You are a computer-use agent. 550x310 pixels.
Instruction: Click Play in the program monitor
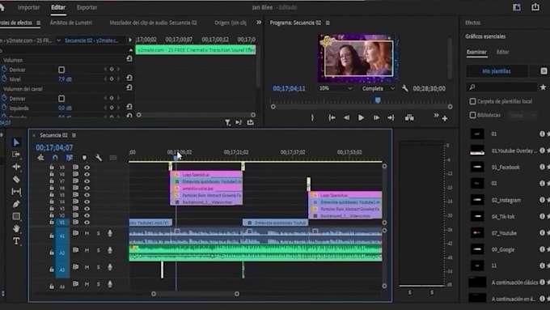click(361, 117)
